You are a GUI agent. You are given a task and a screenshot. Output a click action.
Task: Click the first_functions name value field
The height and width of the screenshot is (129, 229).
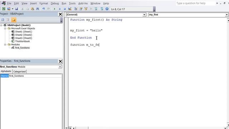click(35, 76)
